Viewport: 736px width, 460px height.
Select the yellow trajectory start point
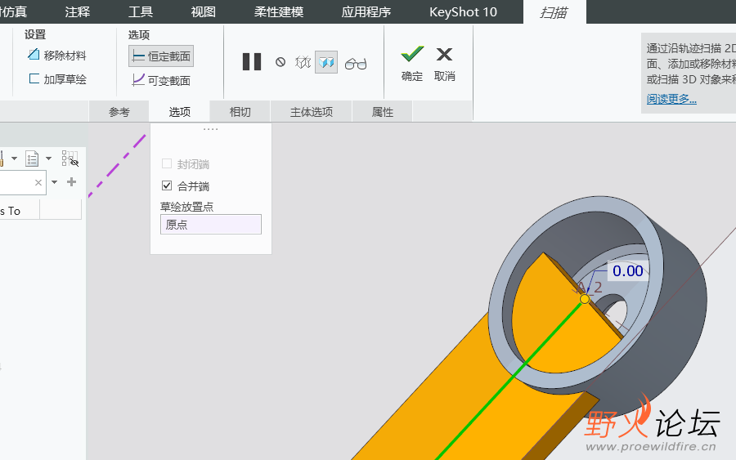585,299
